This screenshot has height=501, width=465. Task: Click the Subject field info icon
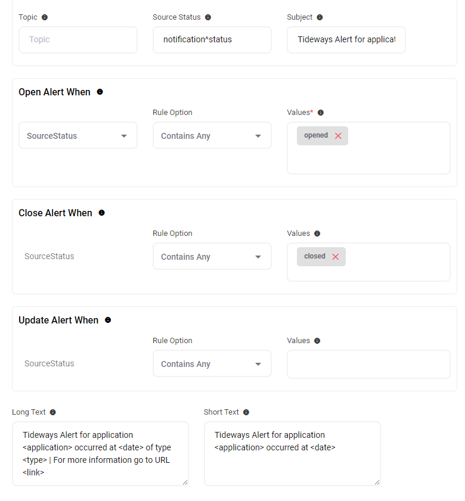[320, 17]
